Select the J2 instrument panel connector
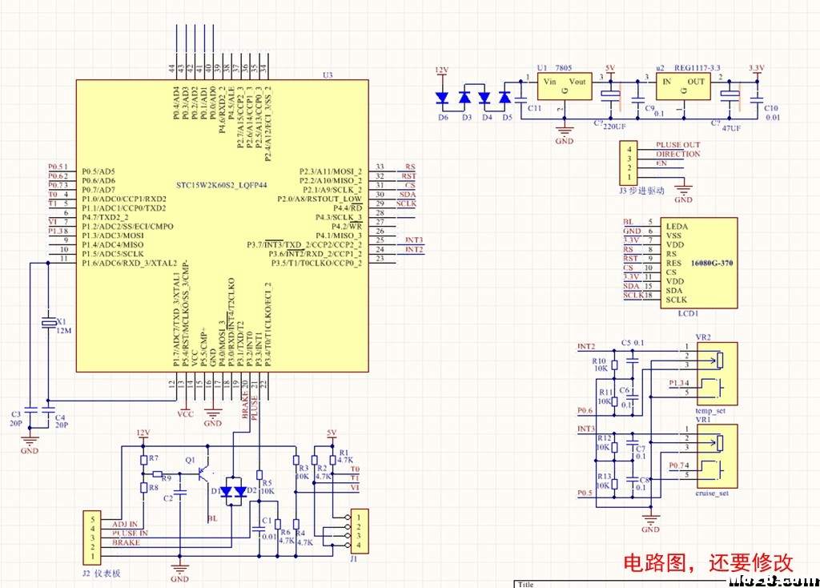 click(x=92, y=538)
